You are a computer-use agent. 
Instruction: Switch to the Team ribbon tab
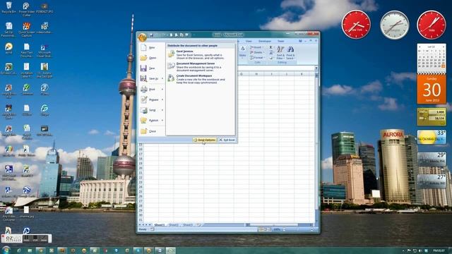pos(281,41)
